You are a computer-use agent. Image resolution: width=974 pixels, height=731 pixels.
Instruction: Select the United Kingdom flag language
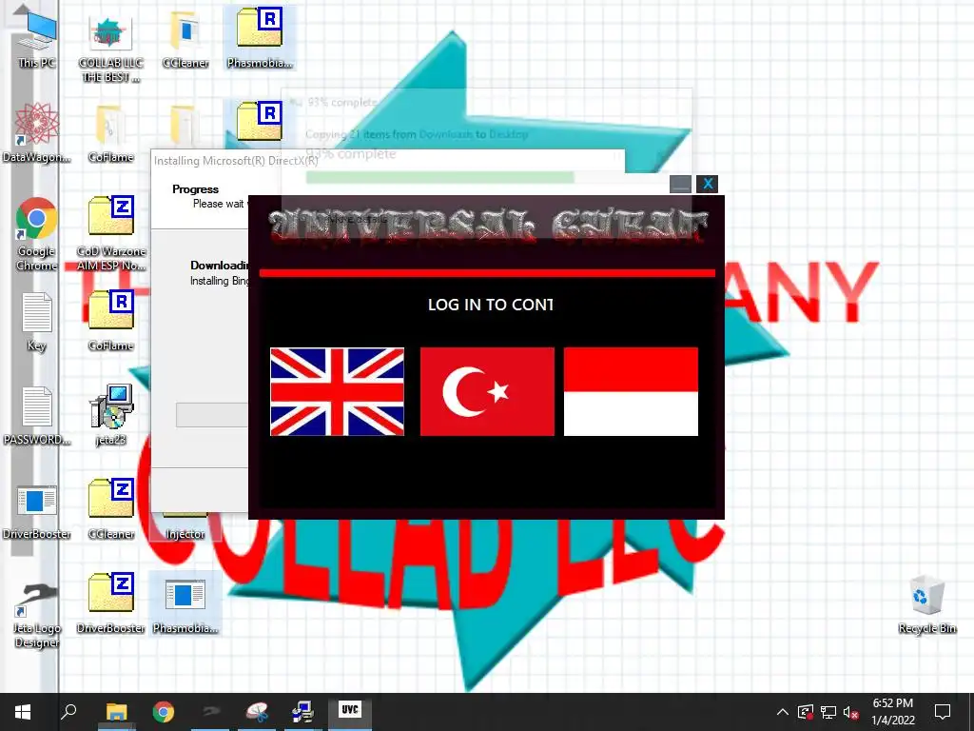[338, 391]
